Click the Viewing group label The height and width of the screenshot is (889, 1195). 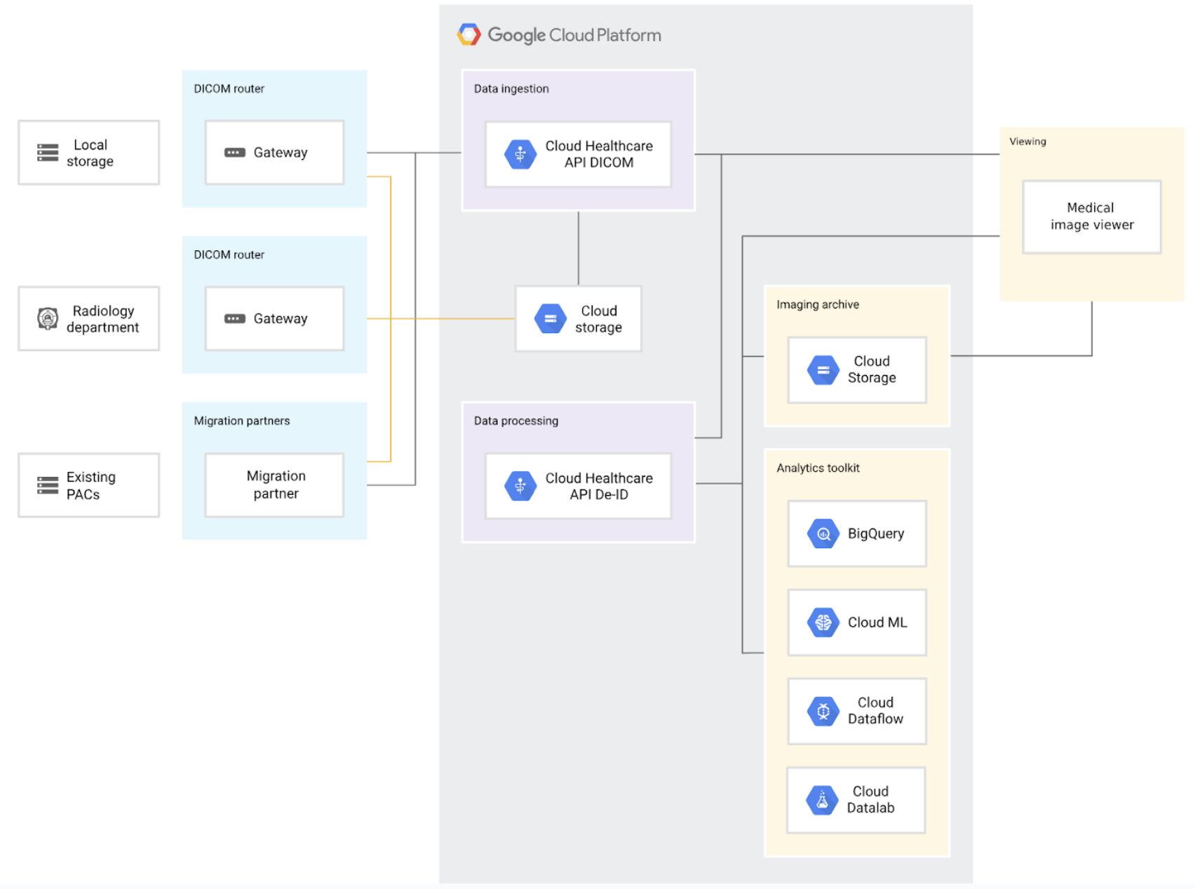(1027, 142)
